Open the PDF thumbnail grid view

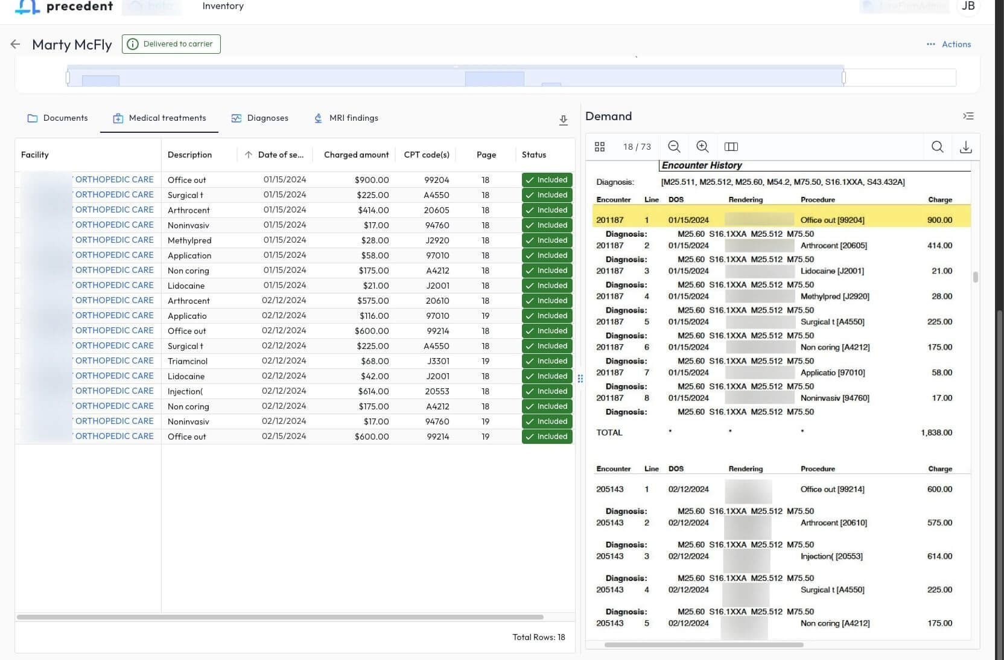[599, 147]
